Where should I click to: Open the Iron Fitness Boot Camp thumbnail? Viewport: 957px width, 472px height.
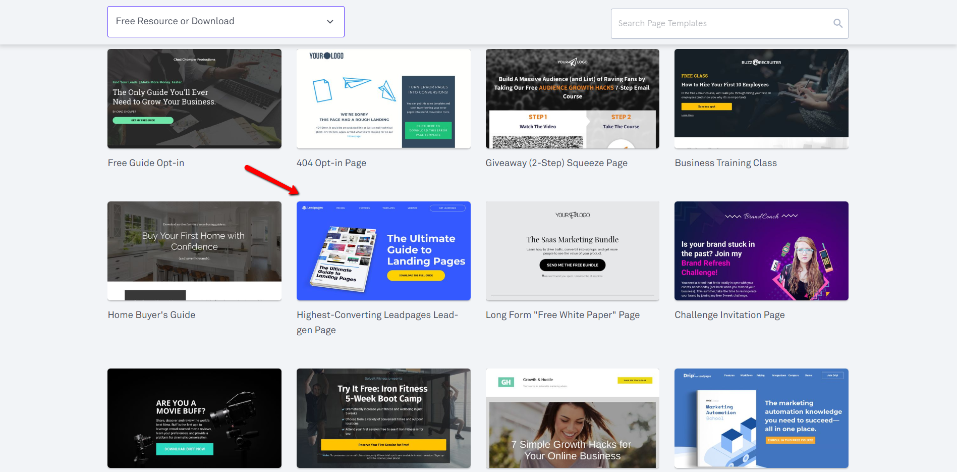(x=383, y=418)
